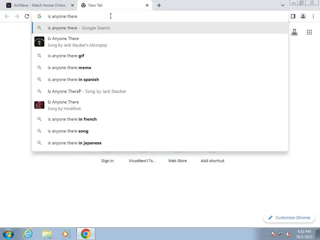320x240 pixels.
Task: Click the address bar with 'is anyone there'
Action: (x=160, y=16)
